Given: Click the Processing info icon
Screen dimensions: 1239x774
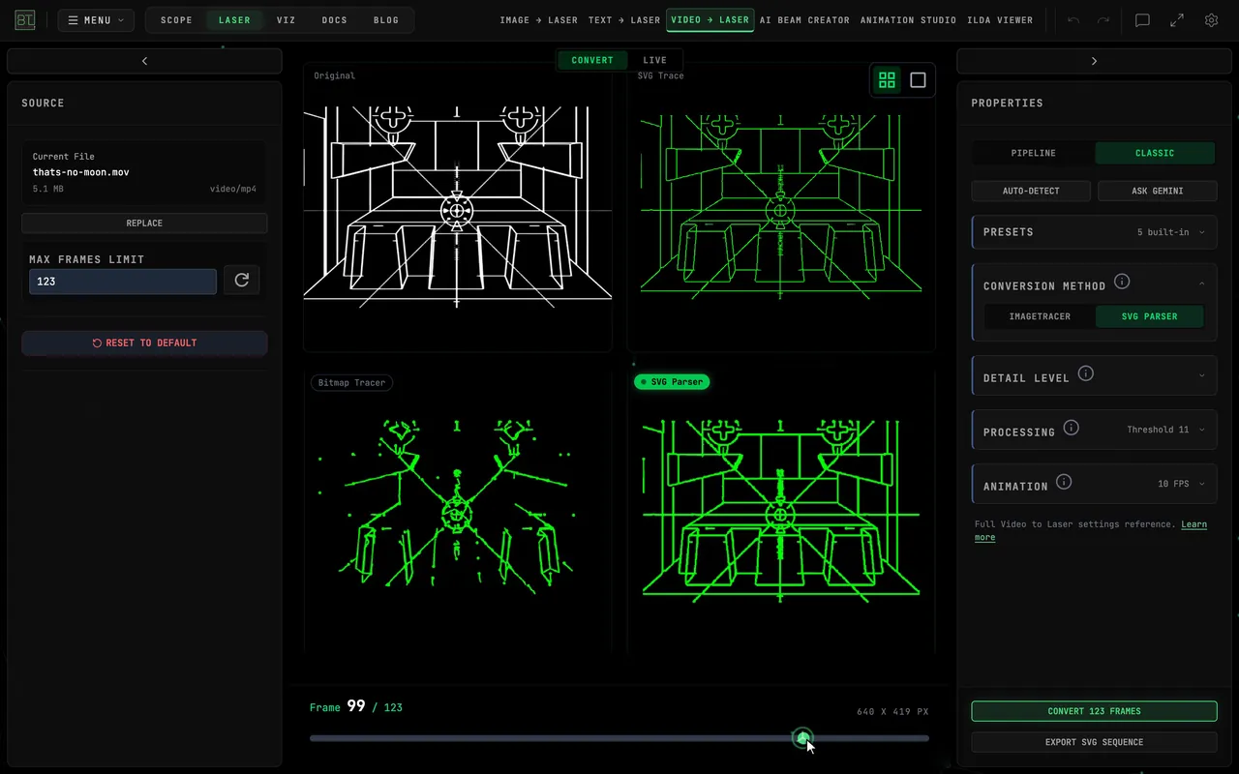Looking at the screenshot, I should (1072, 428).
